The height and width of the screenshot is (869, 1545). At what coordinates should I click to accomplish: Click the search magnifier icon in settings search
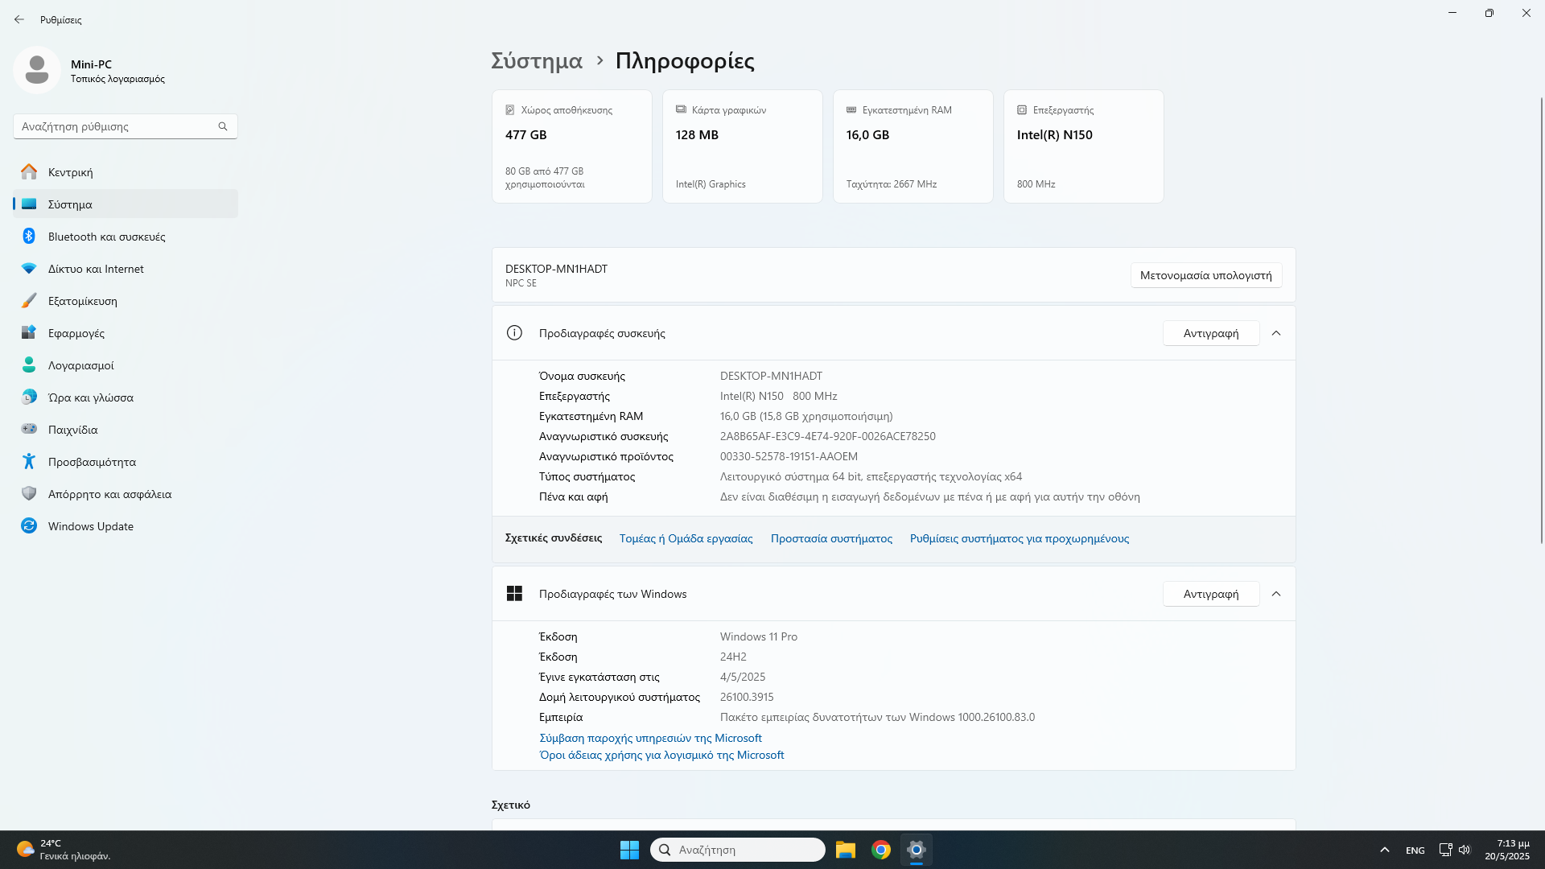[x=223, y=126]
